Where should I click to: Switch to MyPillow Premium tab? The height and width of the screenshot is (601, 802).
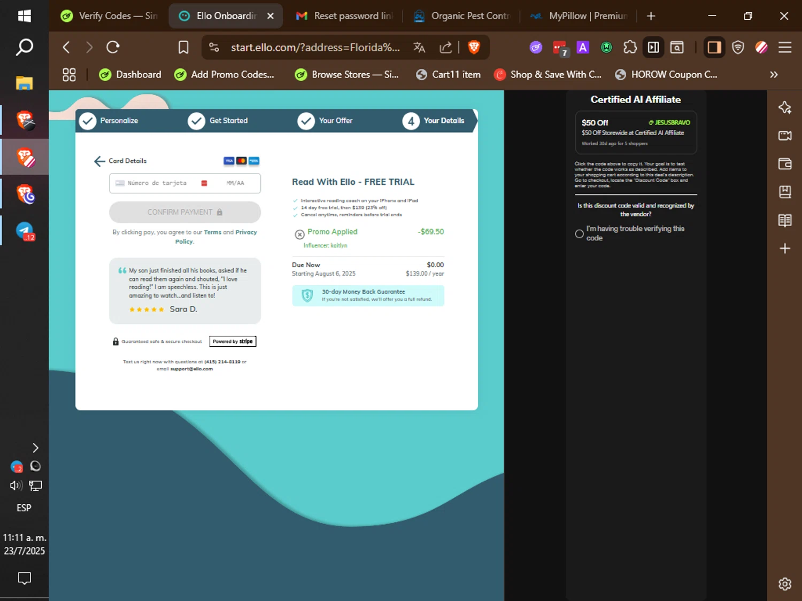(x=580, y=16)
